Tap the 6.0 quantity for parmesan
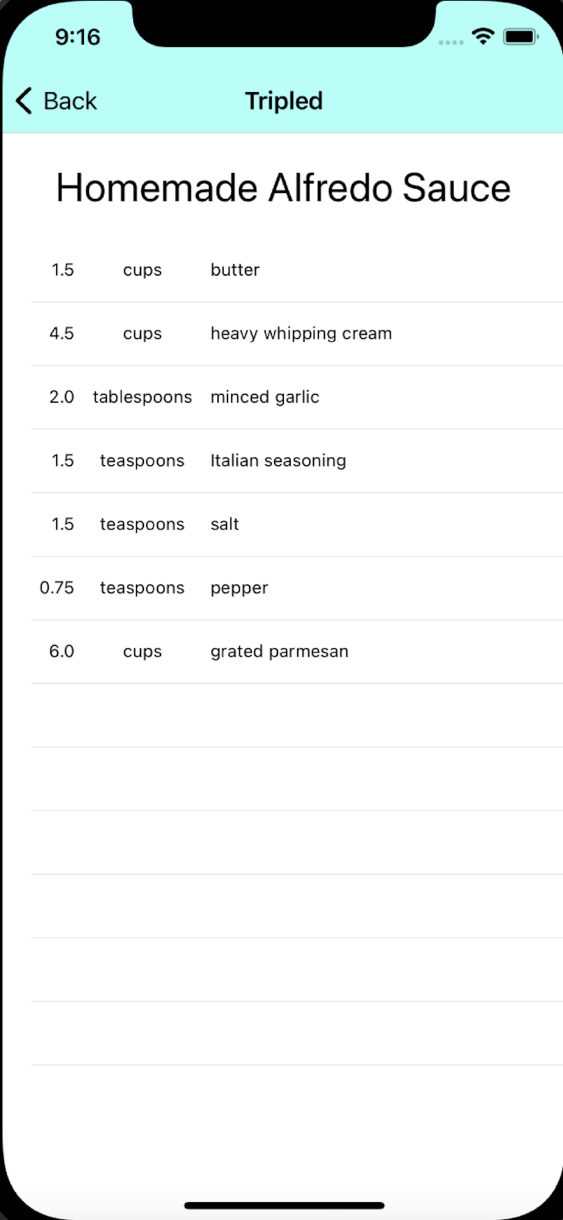This screenshot has height=1220, width=563. [x=62, y=651]
